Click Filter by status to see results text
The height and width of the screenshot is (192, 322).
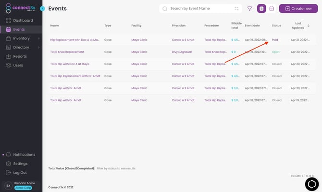click(x=116, y=168)
